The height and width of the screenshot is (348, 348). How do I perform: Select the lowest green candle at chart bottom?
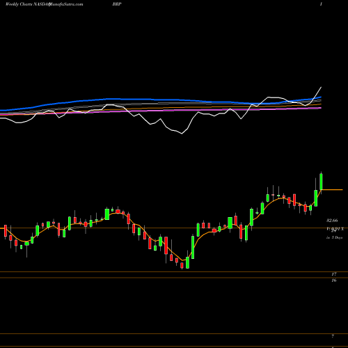[187, 262]
